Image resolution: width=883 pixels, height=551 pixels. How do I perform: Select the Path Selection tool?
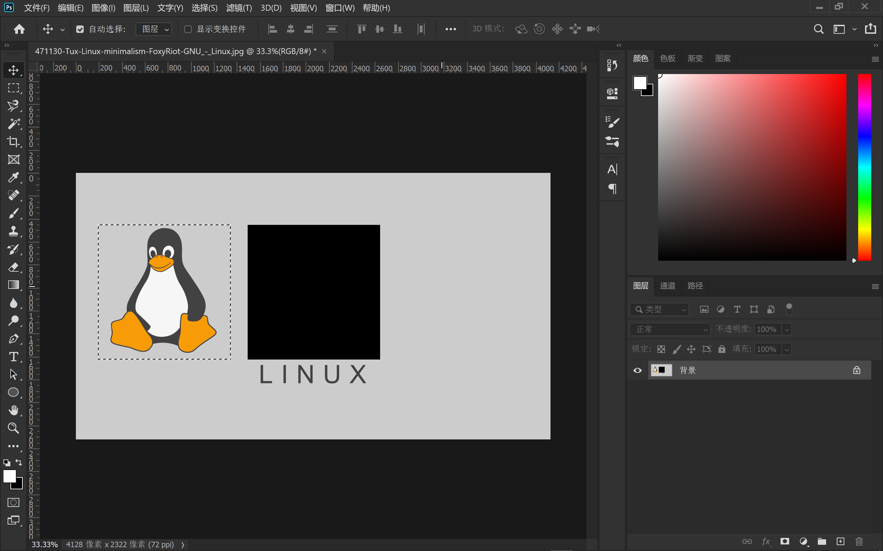point(13,374)
